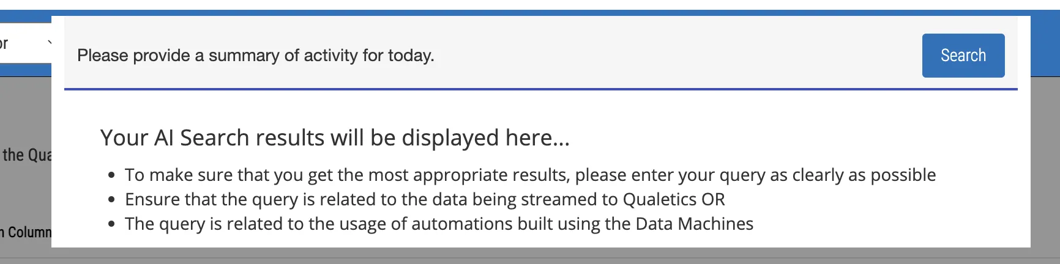Focus the AI search query field
This screenshot has width=1060, height=264.
click(x=490, y=56)
